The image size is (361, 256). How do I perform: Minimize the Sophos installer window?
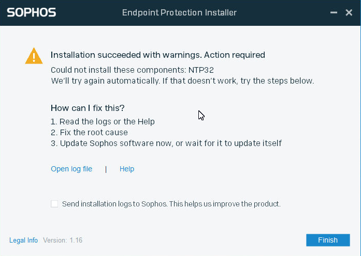[x=334, y=12]
